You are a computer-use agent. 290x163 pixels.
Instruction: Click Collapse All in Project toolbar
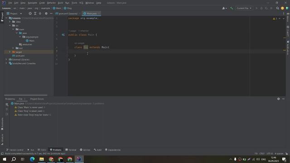(x=40, y=14)
